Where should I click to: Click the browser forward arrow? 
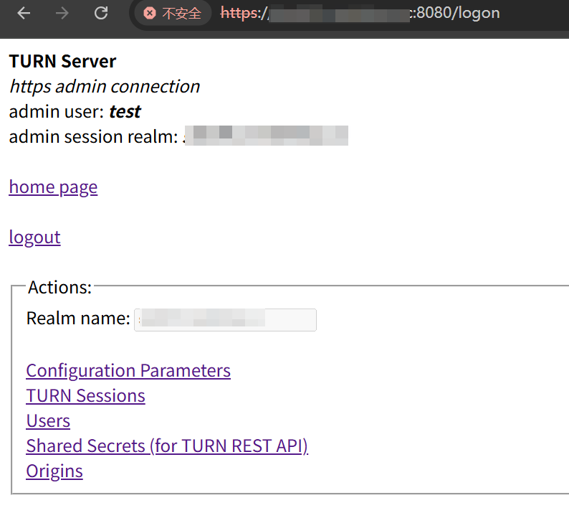pyautogui.click(x=62, y=13)
